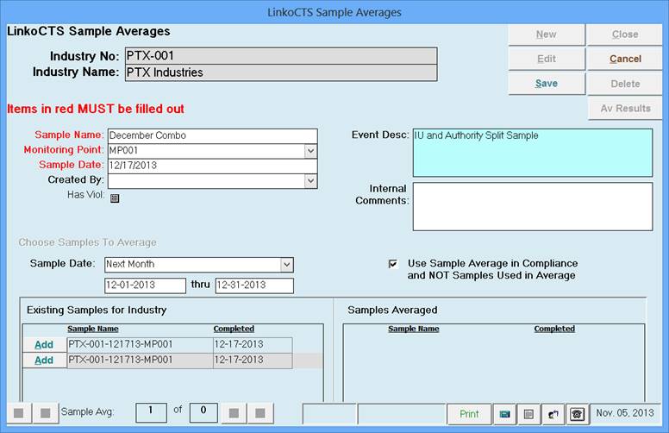The width and height of the screenshot is (669, 433).
Task: Click the last record navigation button
Action: (x=260, y=413)
